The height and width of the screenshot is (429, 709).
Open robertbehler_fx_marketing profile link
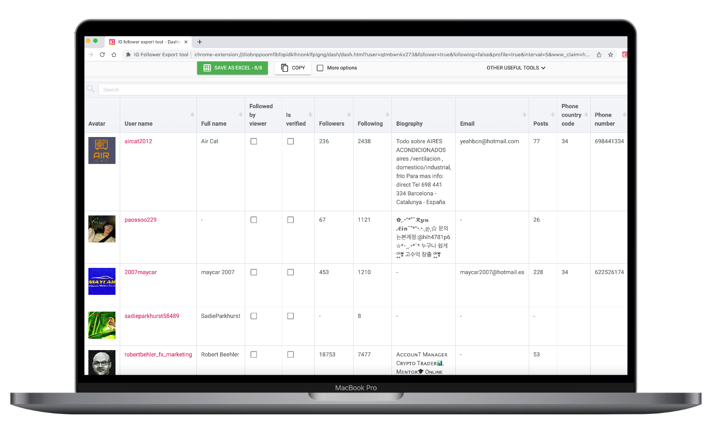coord(158,354)
